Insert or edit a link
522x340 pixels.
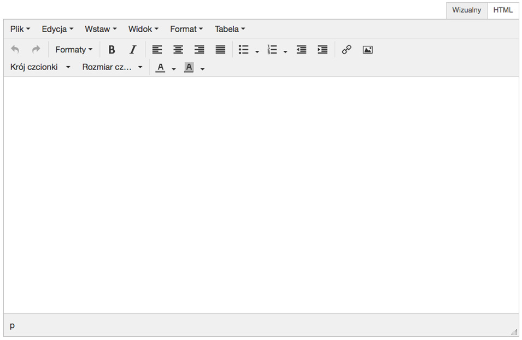(x=347, y=50)
